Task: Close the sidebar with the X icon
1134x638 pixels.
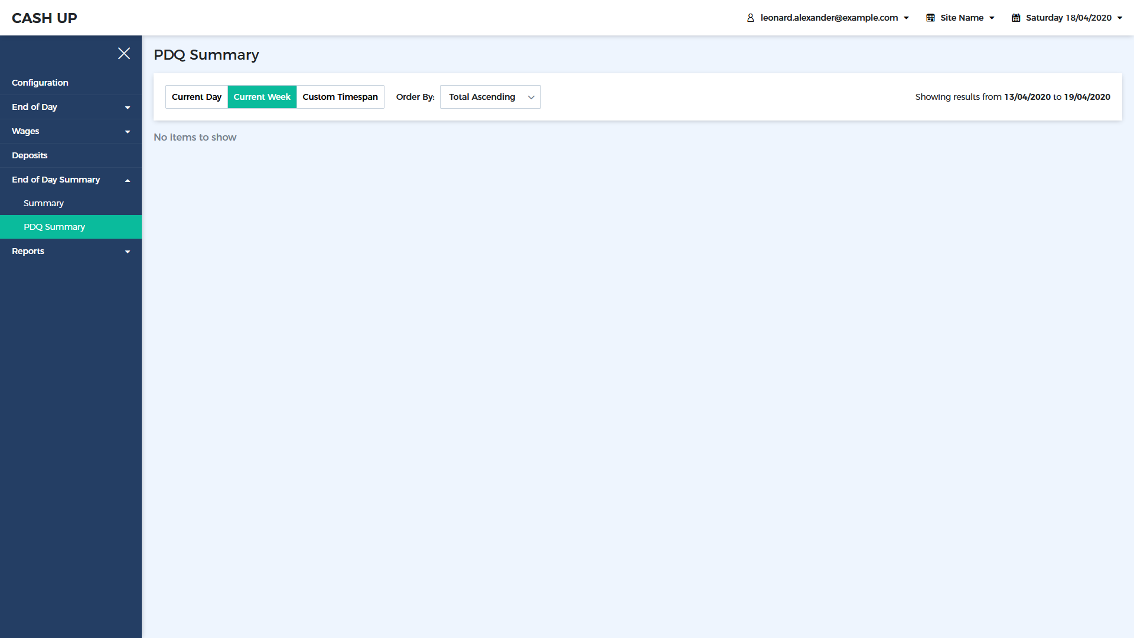Action: click(124, 53)
